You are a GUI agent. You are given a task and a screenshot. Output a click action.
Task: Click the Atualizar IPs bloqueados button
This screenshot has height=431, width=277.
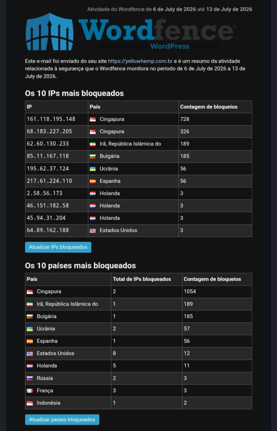[x=58, y=247]
